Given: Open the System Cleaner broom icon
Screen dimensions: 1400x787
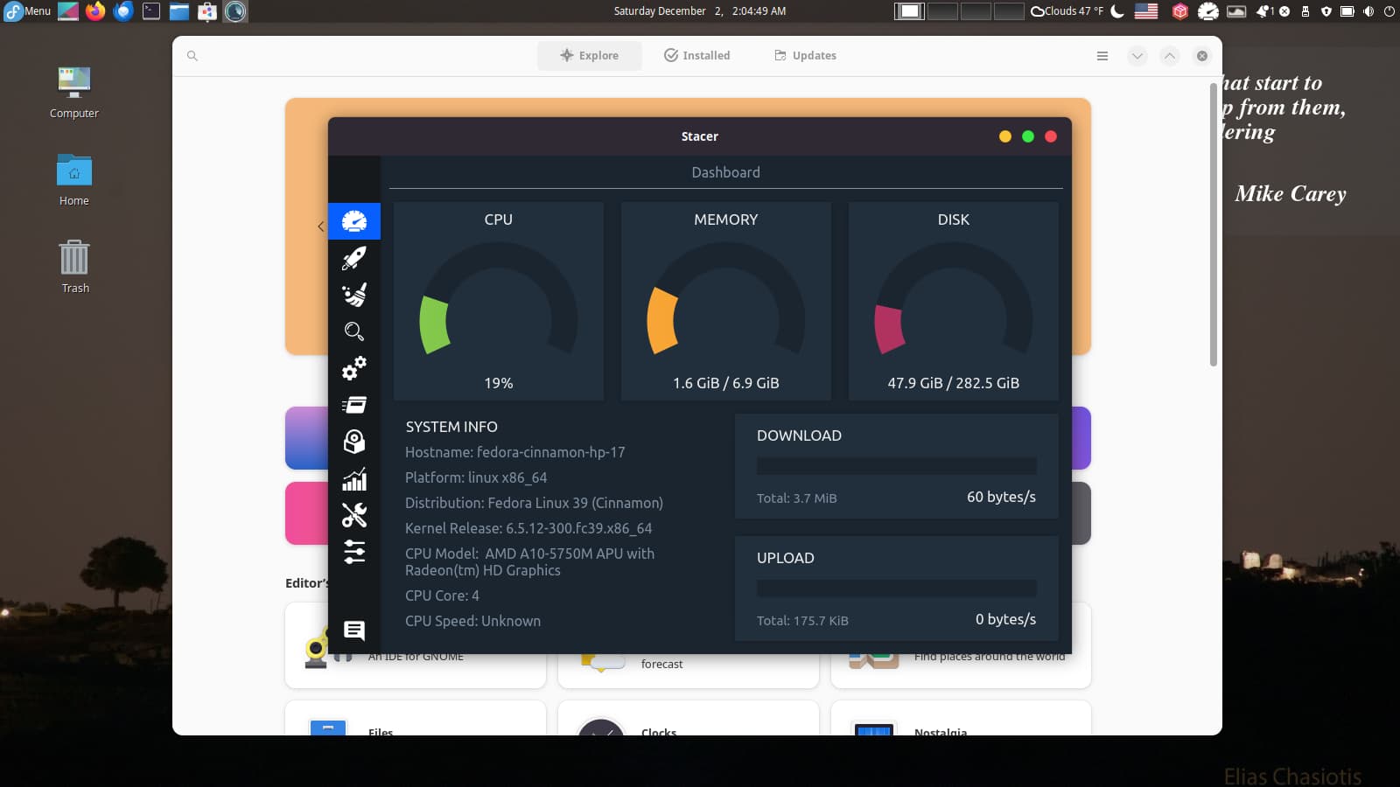Looking at the screenshot, I should pyautogui.click(x=354, y=295).
